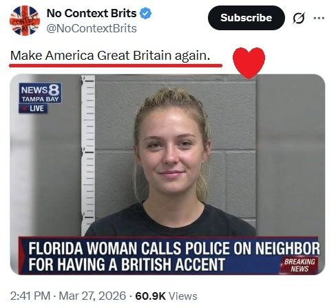Click the News 8 logo in image
This screenshot has width=336, height=308.
(41, 89)
